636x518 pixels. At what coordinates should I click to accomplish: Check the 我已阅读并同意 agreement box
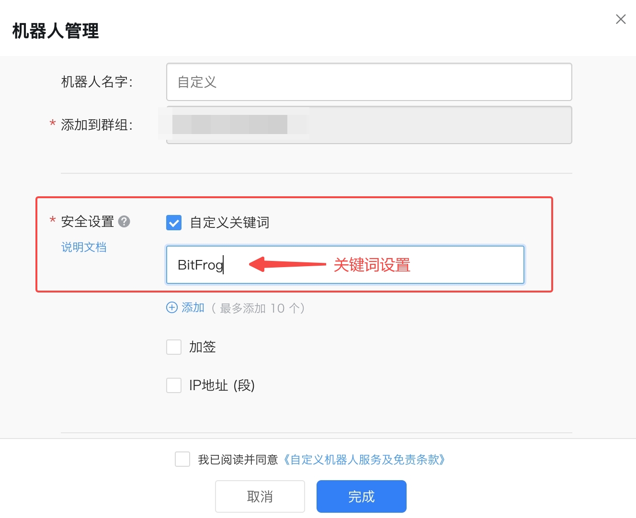[x=182, y=459]
